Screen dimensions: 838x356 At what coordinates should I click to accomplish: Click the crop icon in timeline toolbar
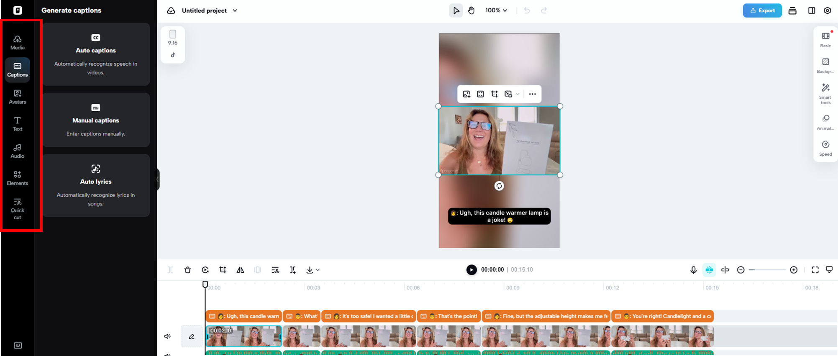pos(223,270)
